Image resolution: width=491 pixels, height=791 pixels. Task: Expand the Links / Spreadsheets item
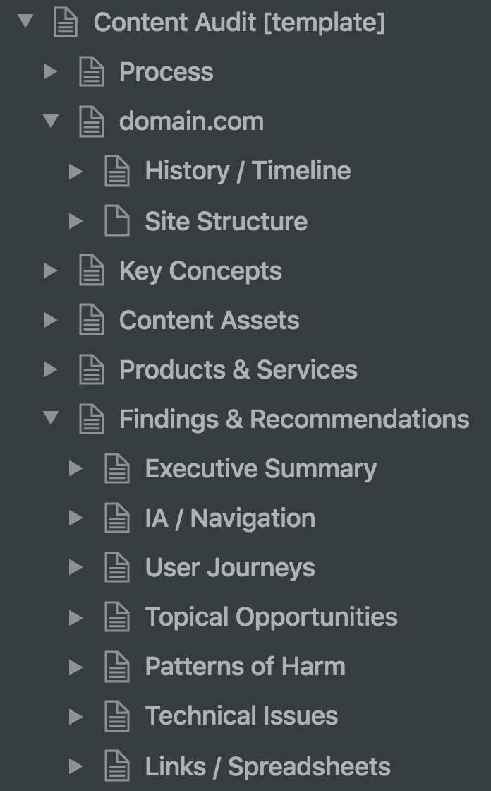pyautogui.click(x=76, y=765)
